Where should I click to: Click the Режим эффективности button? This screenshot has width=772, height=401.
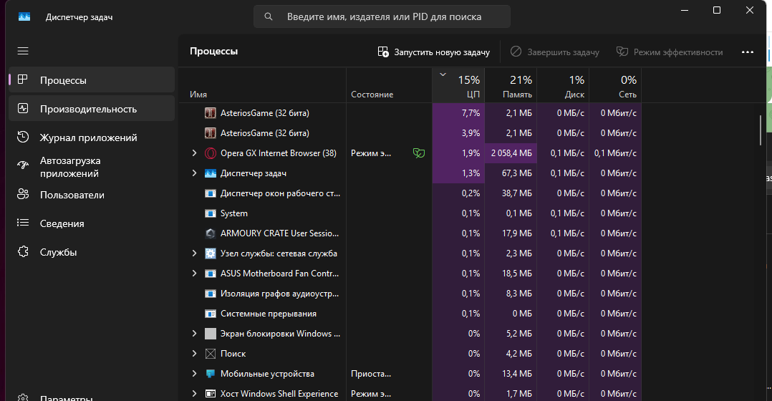pos(670,52)
